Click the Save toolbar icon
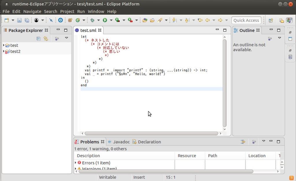This screenshot has height=181, width=296. pos(19,20)
